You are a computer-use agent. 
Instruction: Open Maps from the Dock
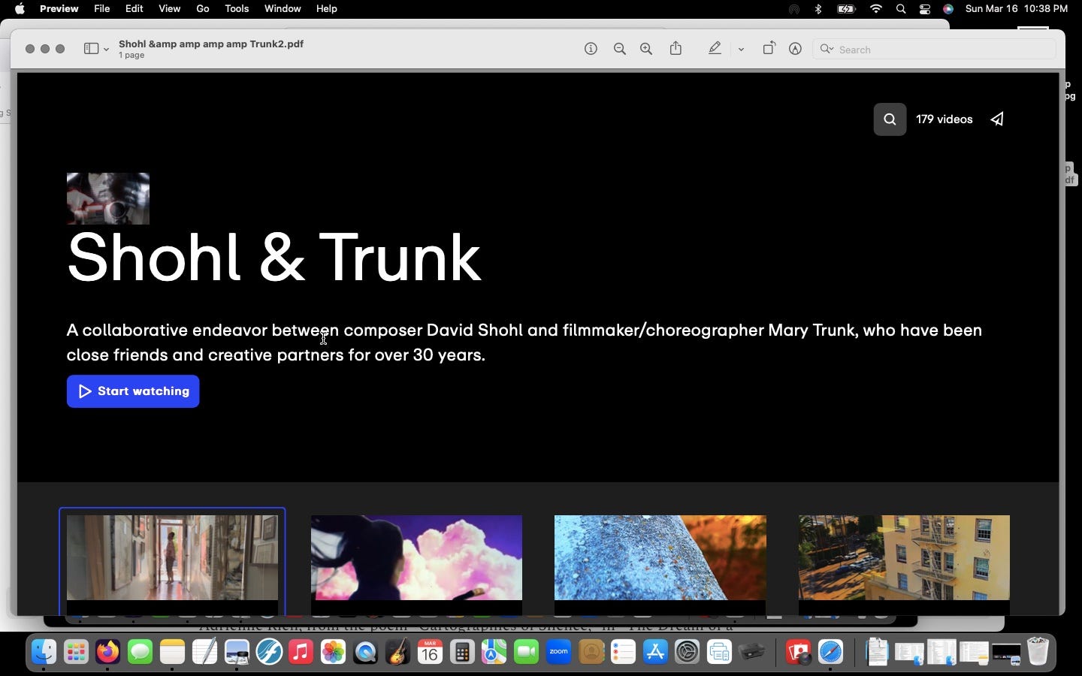point(494,652)
